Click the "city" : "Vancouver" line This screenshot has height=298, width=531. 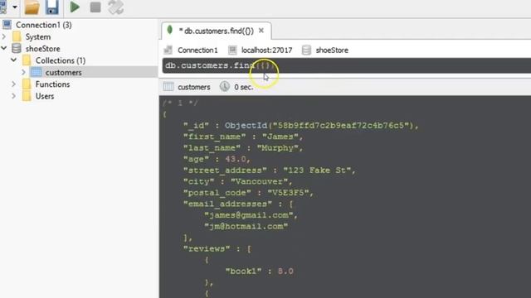coord(238,181)
